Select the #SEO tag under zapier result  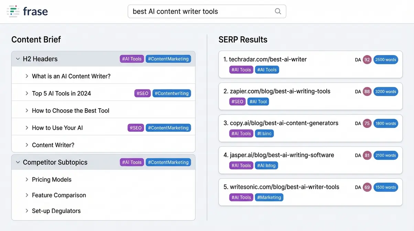pos(237,101)
